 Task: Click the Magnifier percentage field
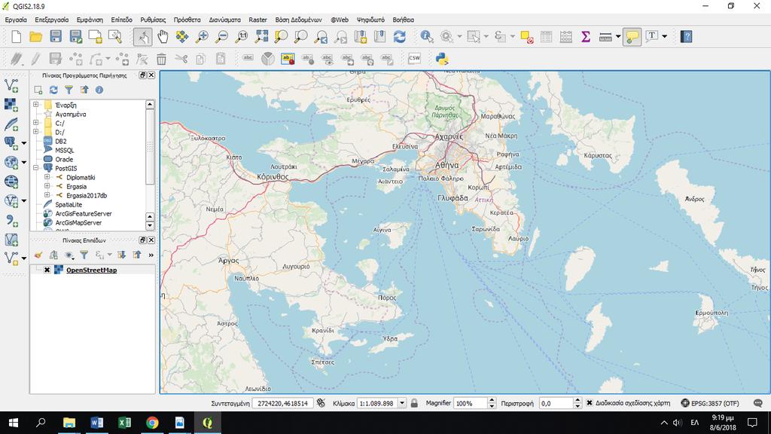(471, 403)
